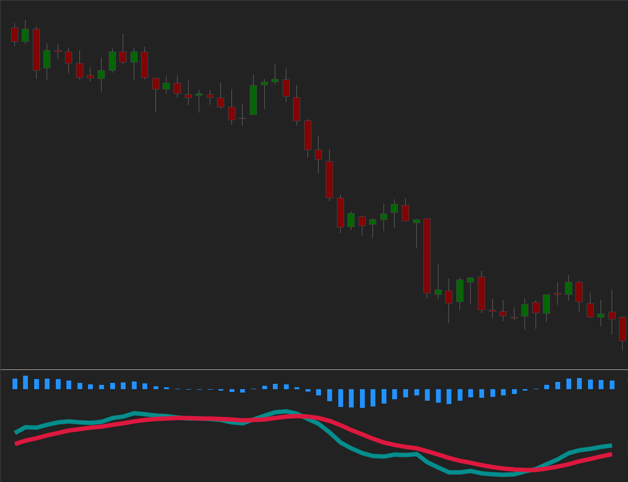The height and width of the screenshot is (482, 628).
Task: Click the tallest positive histogram bar at the far left
Action: click(26, 382)
